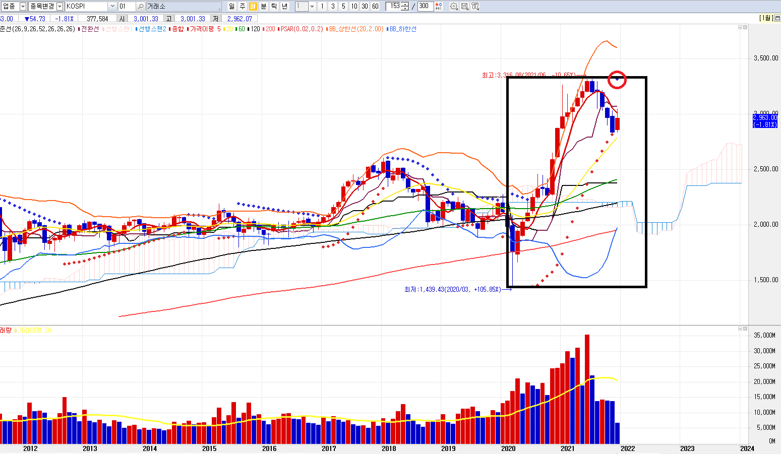Increase candle count with the up spinner
Image resolution: width=781 pixels, height=454 pixels.
click(405, 5)
